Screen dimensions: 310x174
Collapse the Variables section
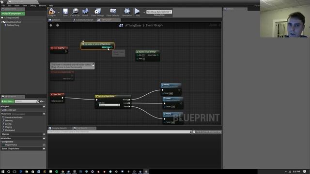(x=1, y=138)
